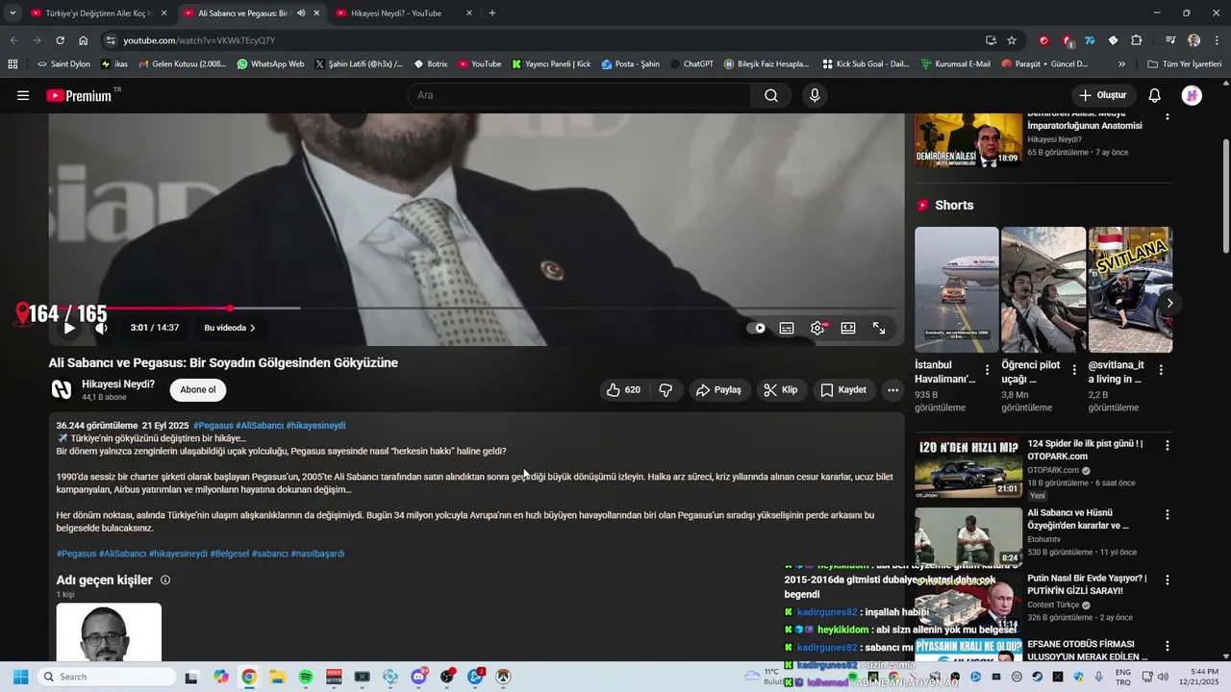Viewport: 1231px width, 692px height.
Task: Open the 'Yayıncı Paneli | Kick' bookmark
Action: pyautogui.click(x=551, y=64)
